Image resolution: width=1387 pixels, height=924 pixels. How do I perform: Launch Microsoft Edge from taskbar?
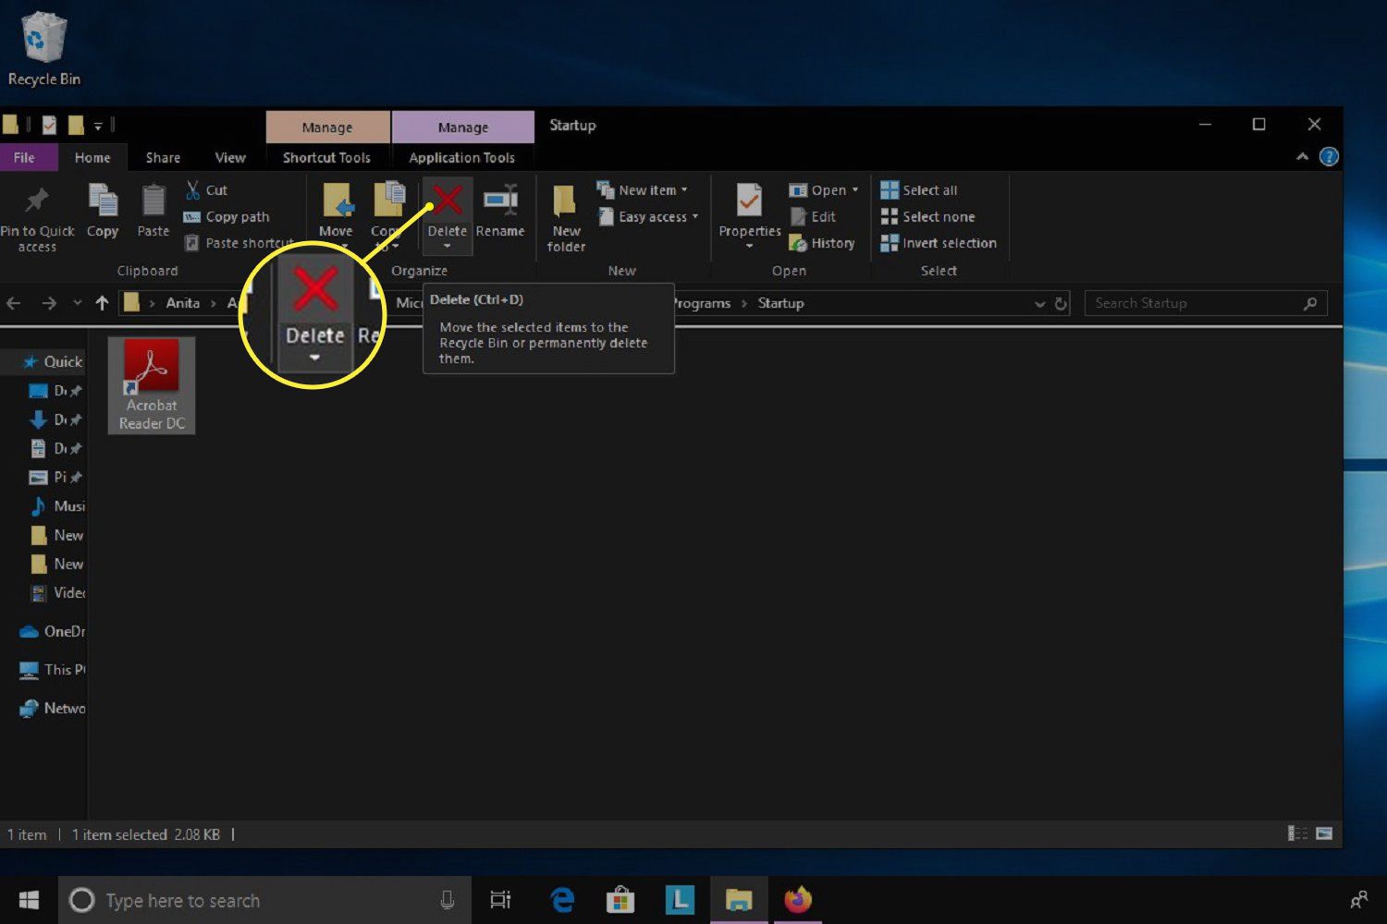coord(562,900)
